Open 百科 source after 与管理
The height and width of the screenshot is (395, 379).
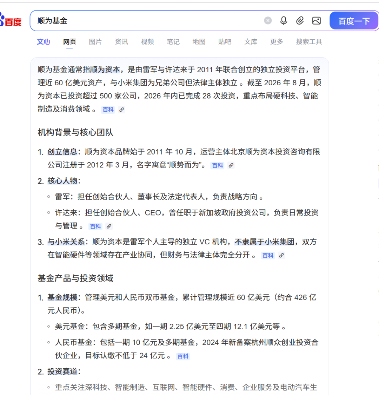[x=95, y=226]
